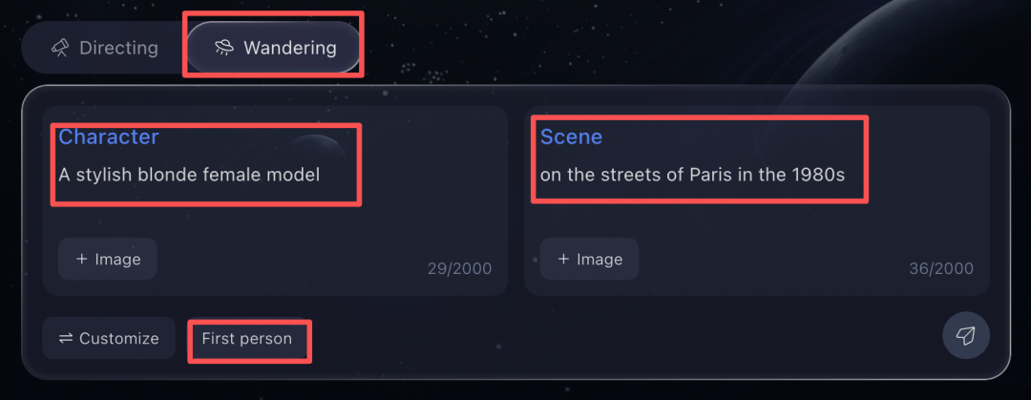Click the plus icon in Scene's Image button
The height and width of the screenshot is (400, 1031).
point(564,259)
